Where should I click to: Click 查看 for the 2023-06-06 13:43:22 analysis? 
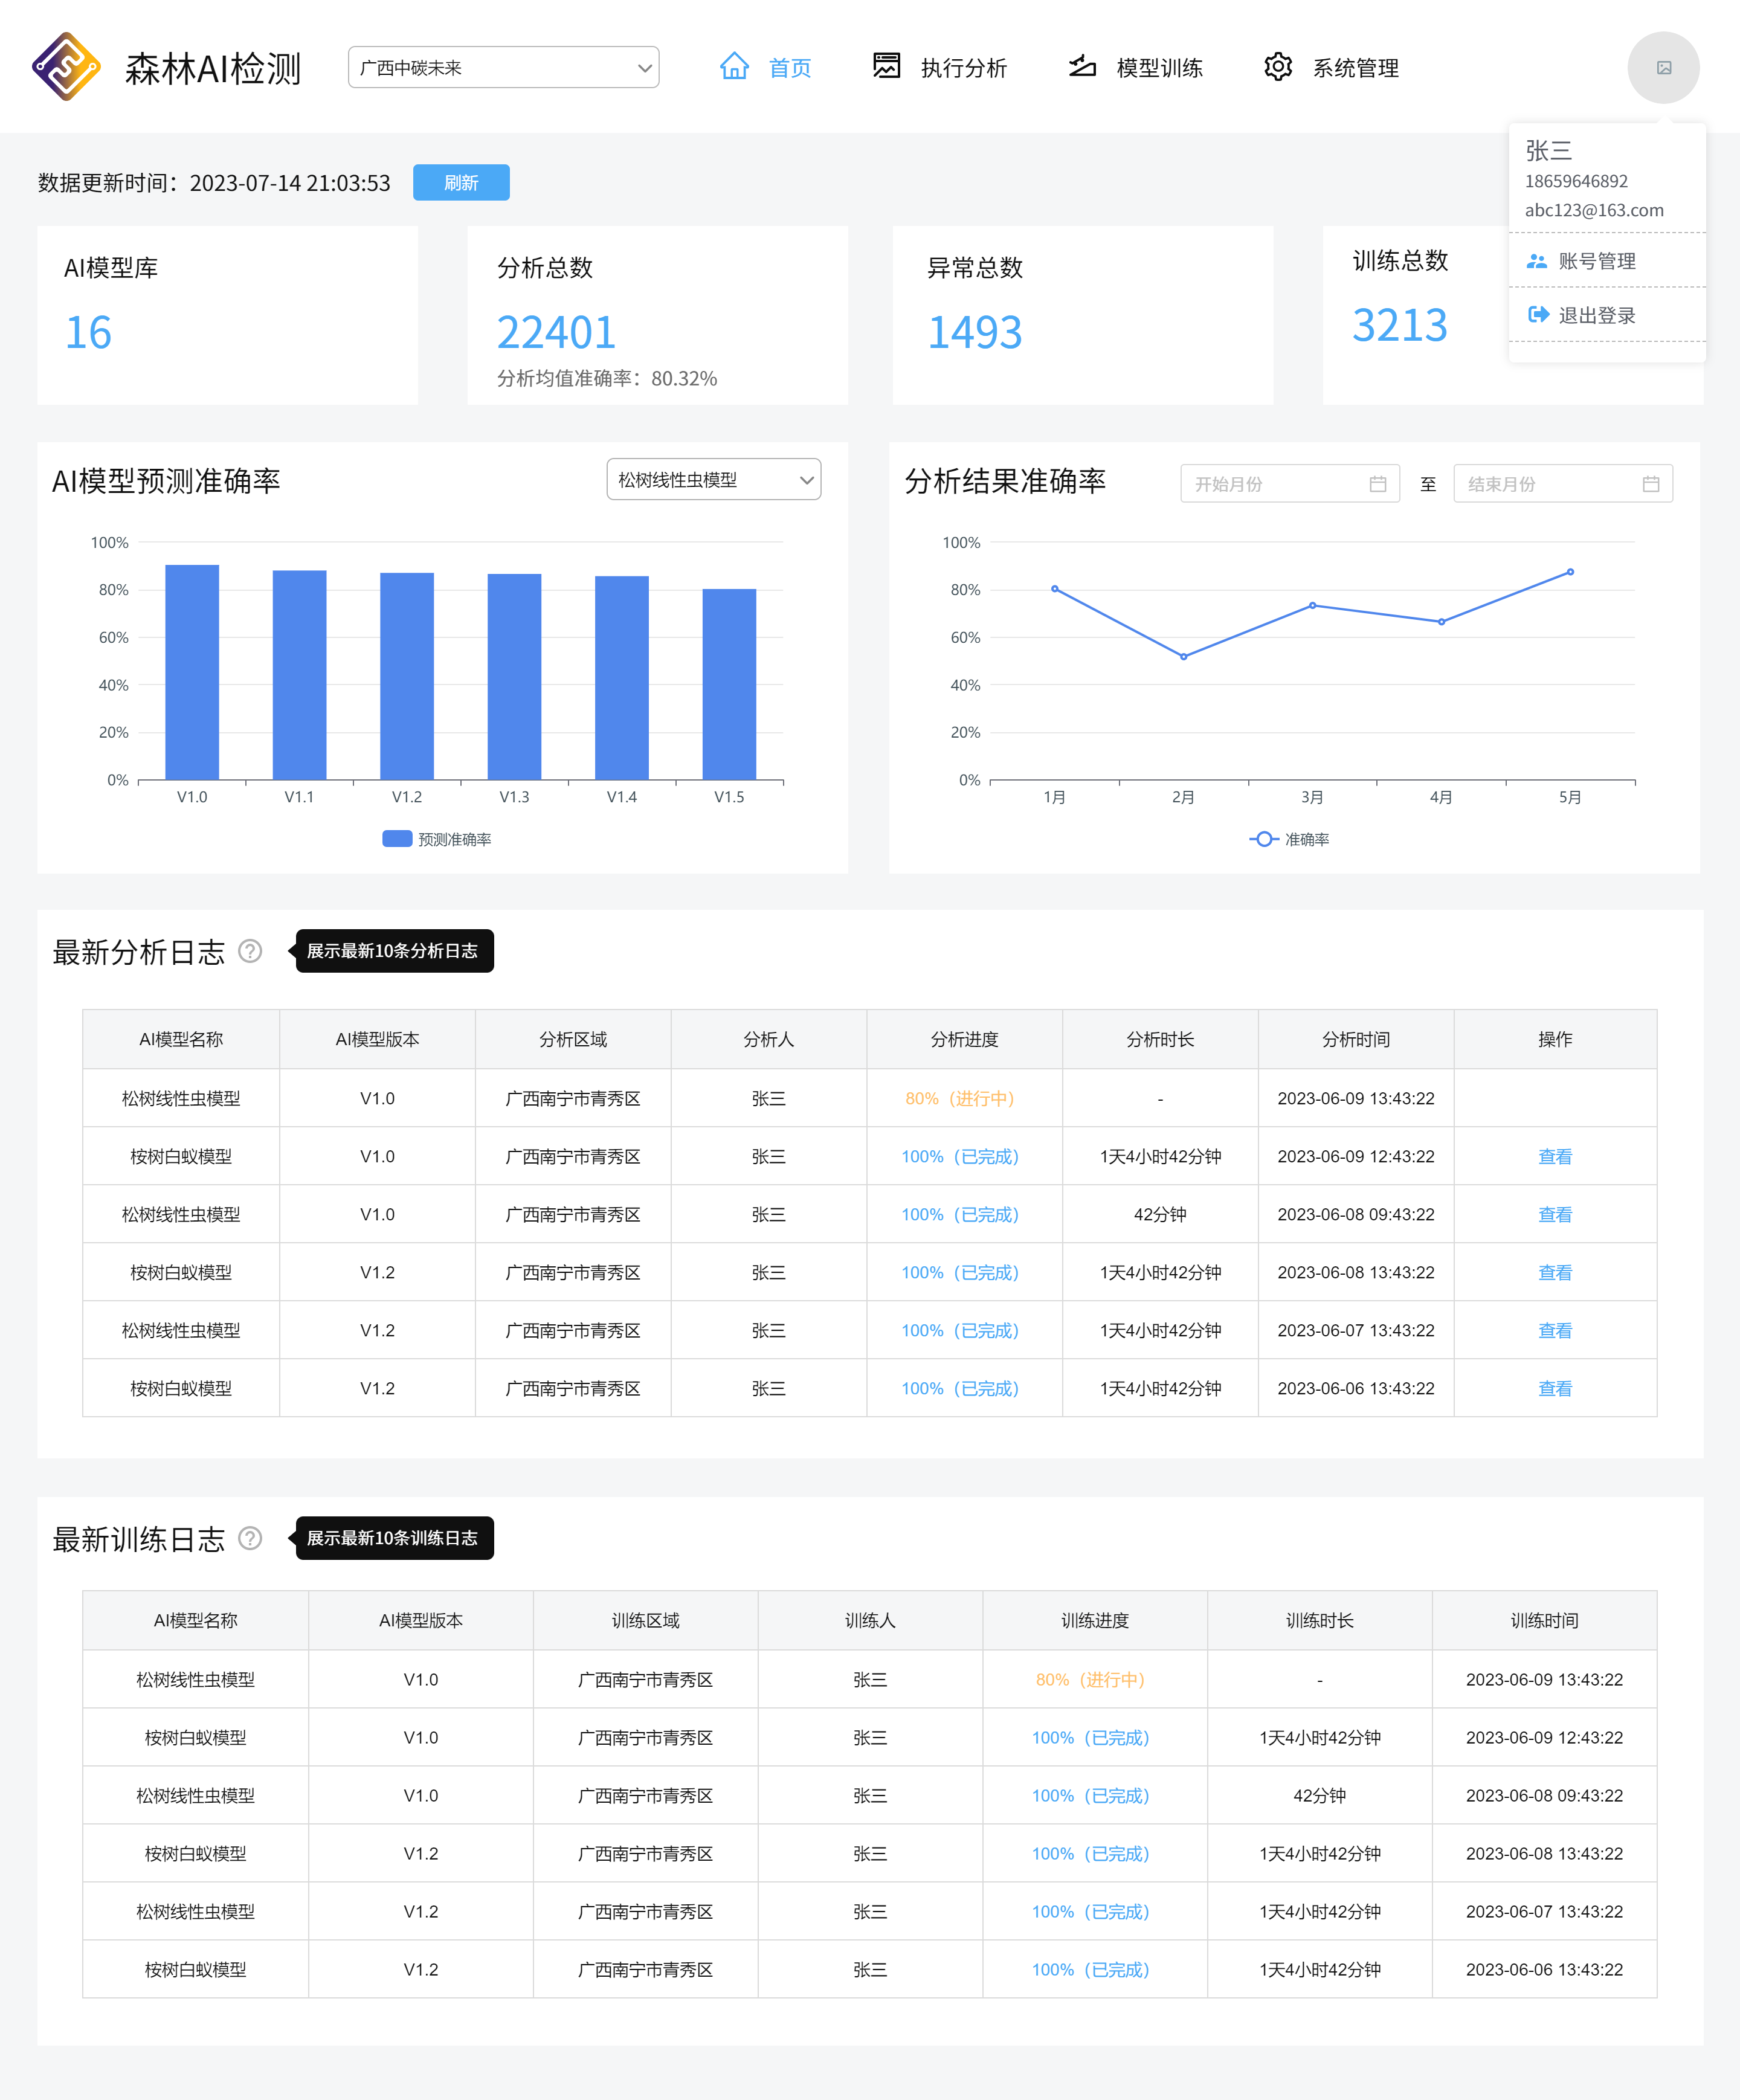point(1554,1388)
